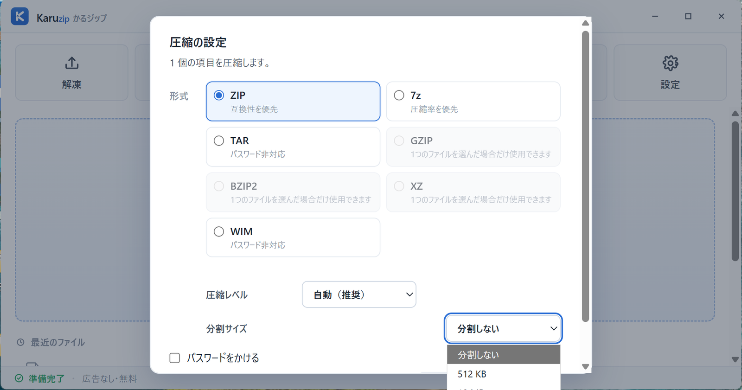This screenshot has height=390, width=742.
Task: Minimize the Karuzip window
Action: [655, 16]
